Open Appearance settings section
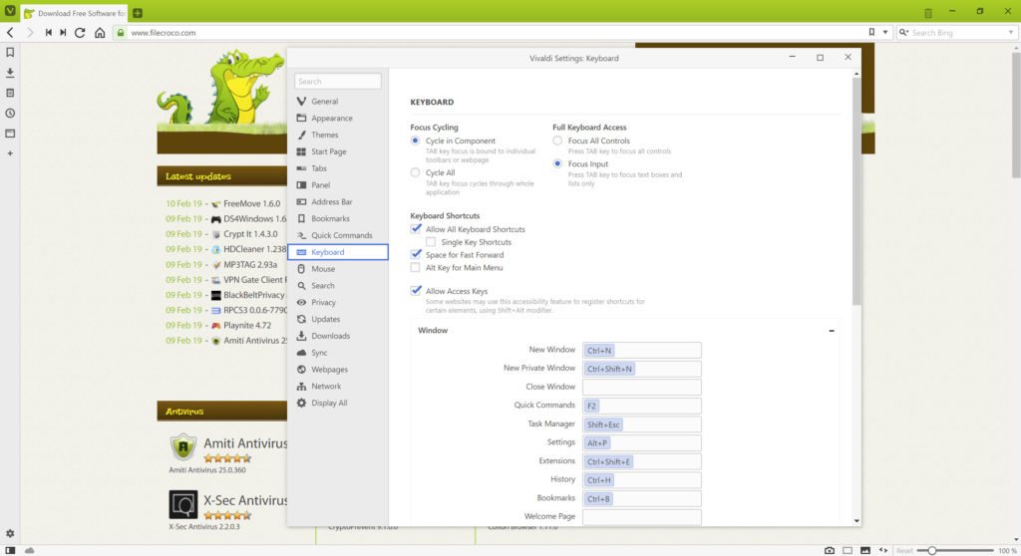This screenshot has height=556, width=1021. [x=338, y=119]
